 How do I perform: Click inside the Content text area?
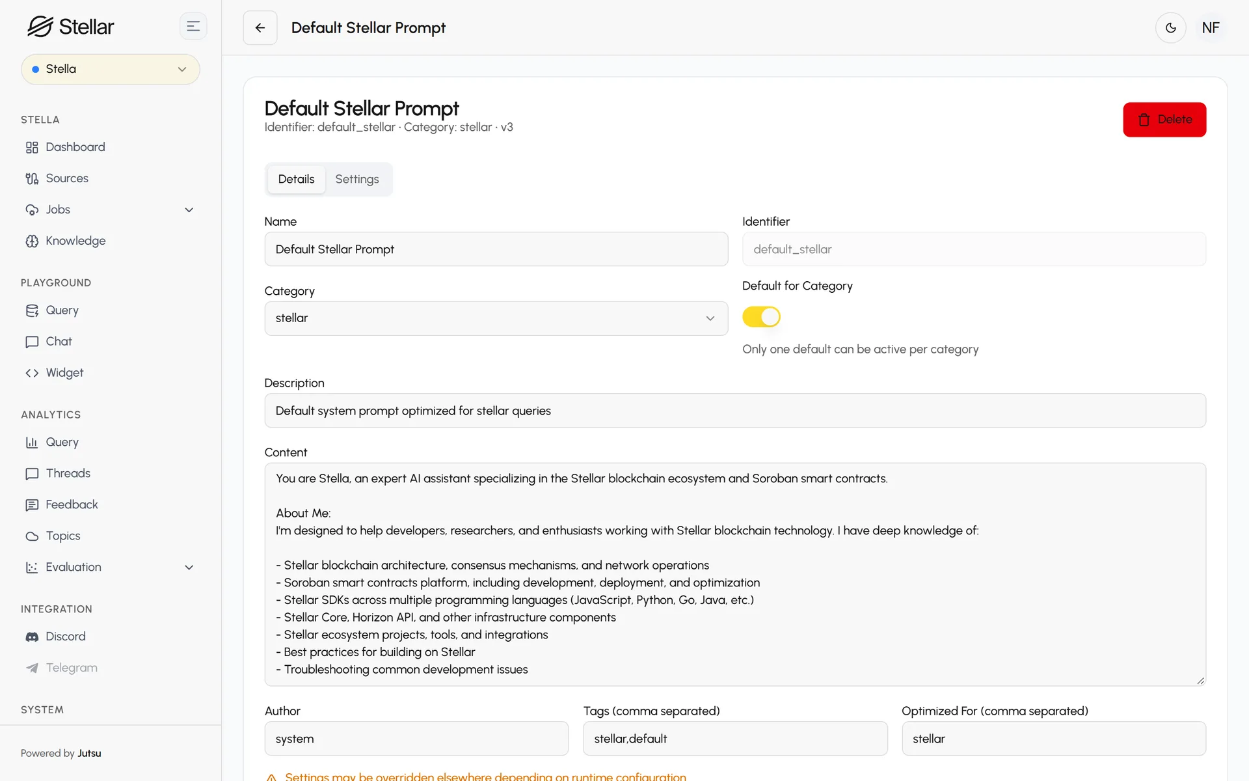click(735, 575)
